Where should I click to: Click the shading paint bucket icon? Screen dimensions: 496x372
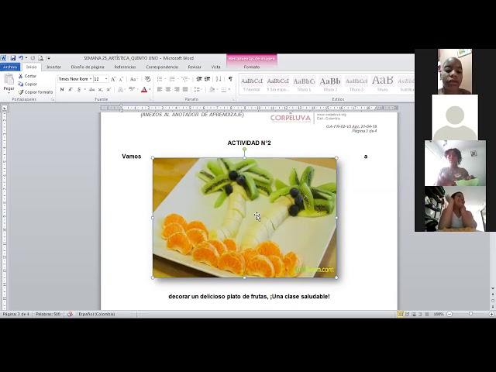tap(212, 90)
